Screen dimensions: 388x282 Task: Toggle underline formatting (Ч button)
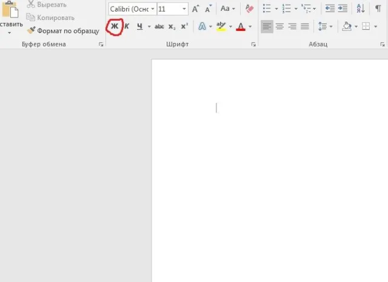(x=140, y=26)
